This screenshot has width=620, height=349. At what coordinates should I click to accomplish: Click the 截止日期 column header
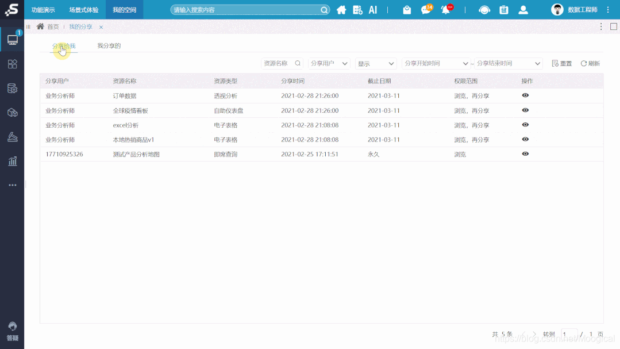coord(379,81)
